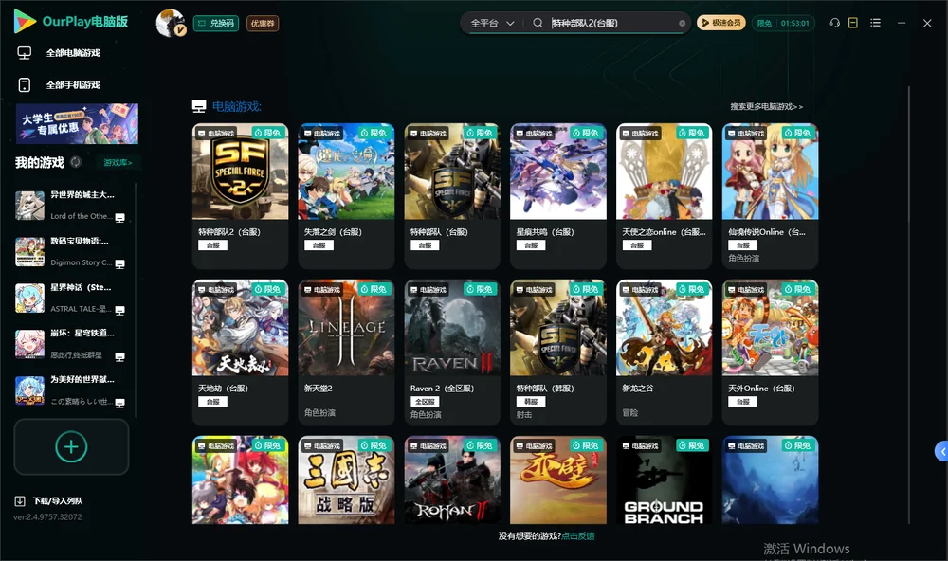The width and height of the screenshot is (948, 561).
Task: Open the 仙境传说Online game card
Action: (770, 196)
